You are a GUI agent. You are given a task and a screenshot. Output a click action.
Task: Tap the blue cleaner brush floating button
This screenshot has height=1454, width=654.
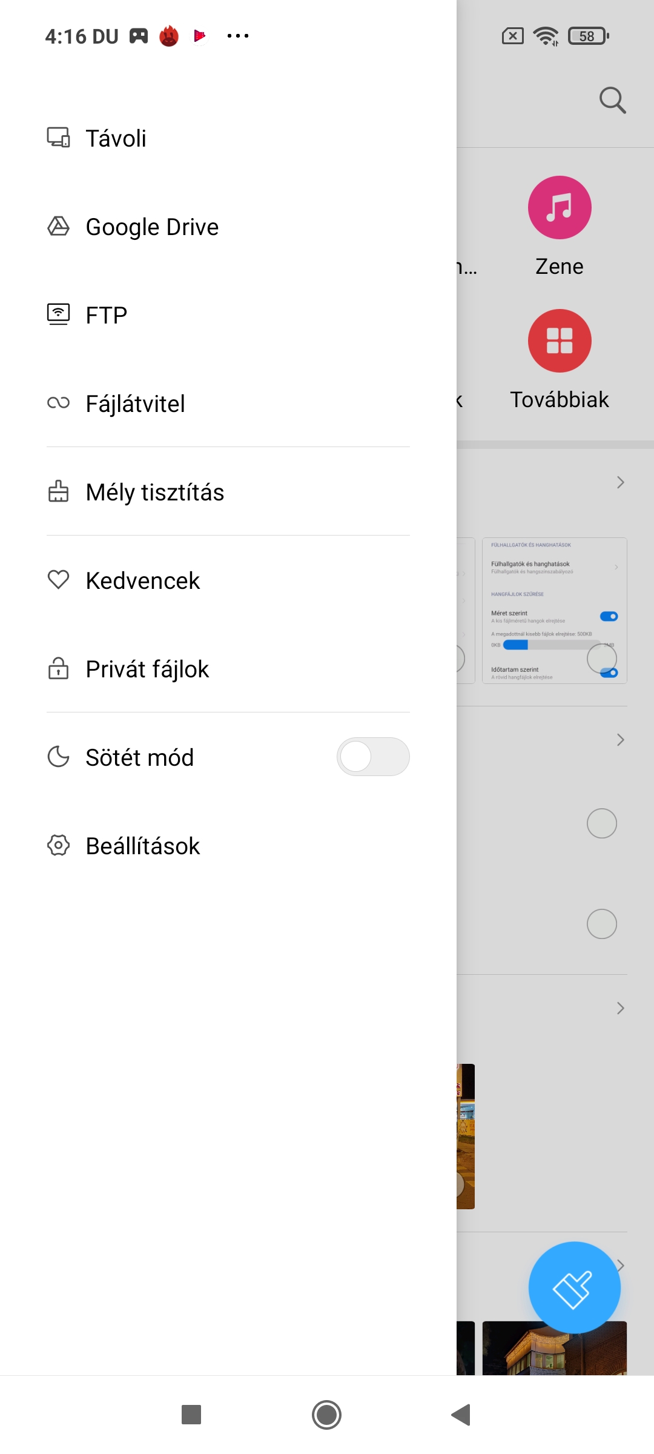click(x=574, y=1287)
